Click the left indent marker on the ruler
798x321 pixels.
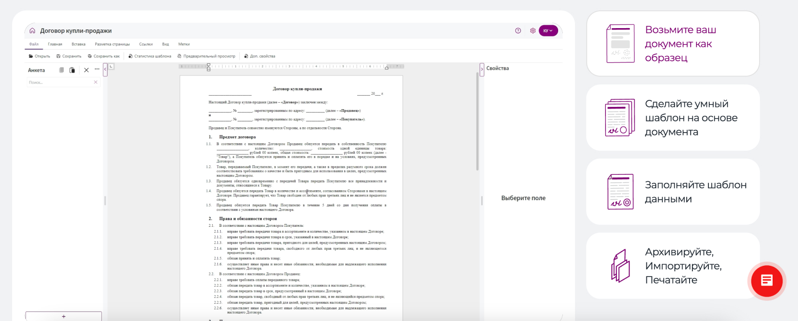208,67
